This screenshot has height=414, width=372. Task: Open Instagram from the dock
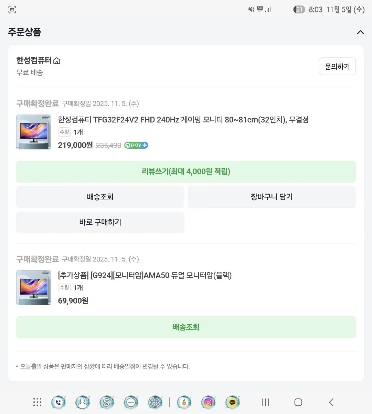tap(208, 402)
